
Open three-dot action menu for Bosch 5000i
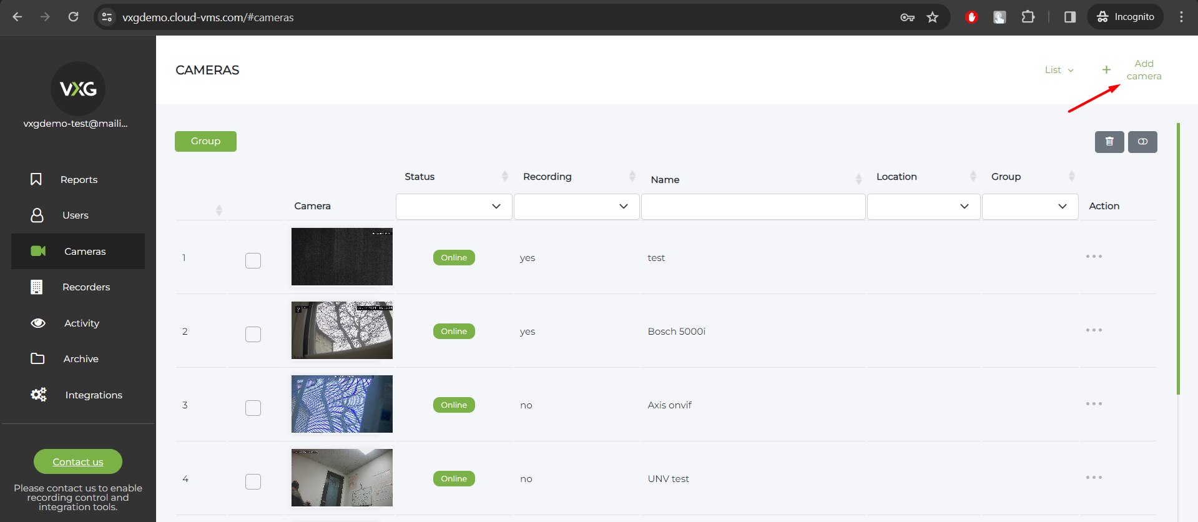[x=1093, y=330]
